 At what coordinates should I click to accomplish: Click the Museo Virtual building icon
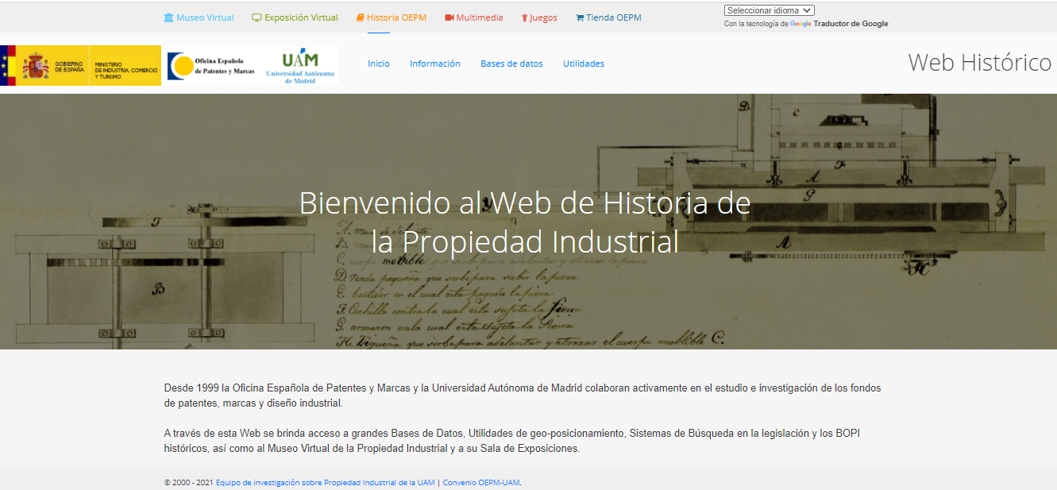168,17
